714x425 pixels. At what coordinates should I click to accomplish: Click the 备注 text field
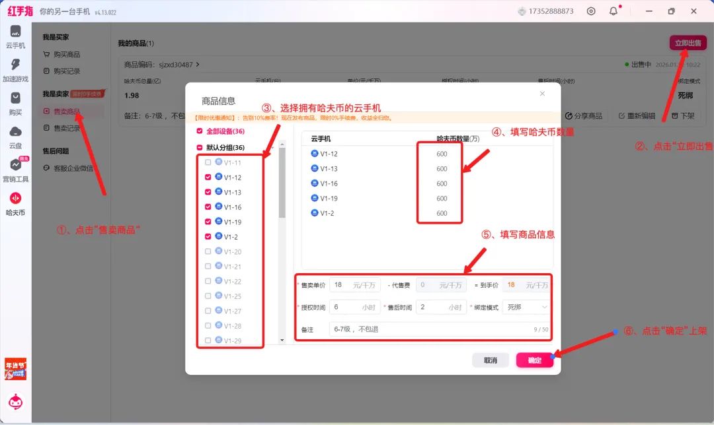[440, 329]
